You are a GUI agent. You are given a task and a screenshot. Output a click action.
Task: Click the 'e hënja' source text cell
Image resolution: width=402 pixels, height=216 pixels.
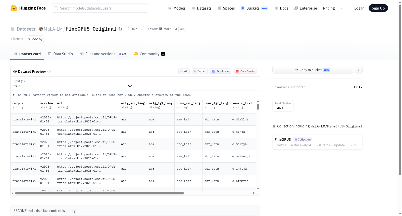243,132
